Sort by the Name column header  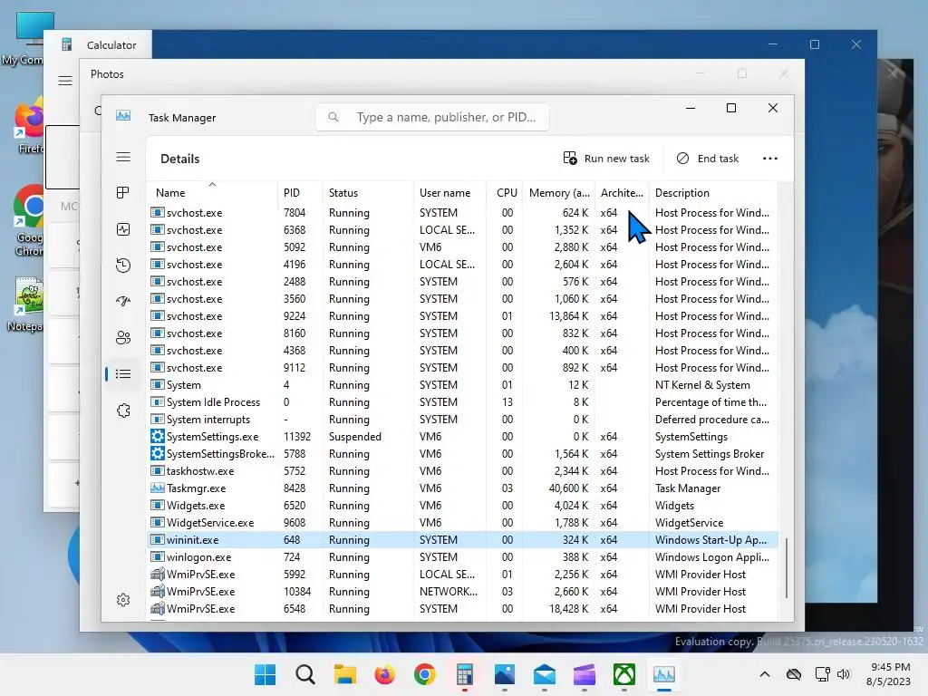click(211, 192)
